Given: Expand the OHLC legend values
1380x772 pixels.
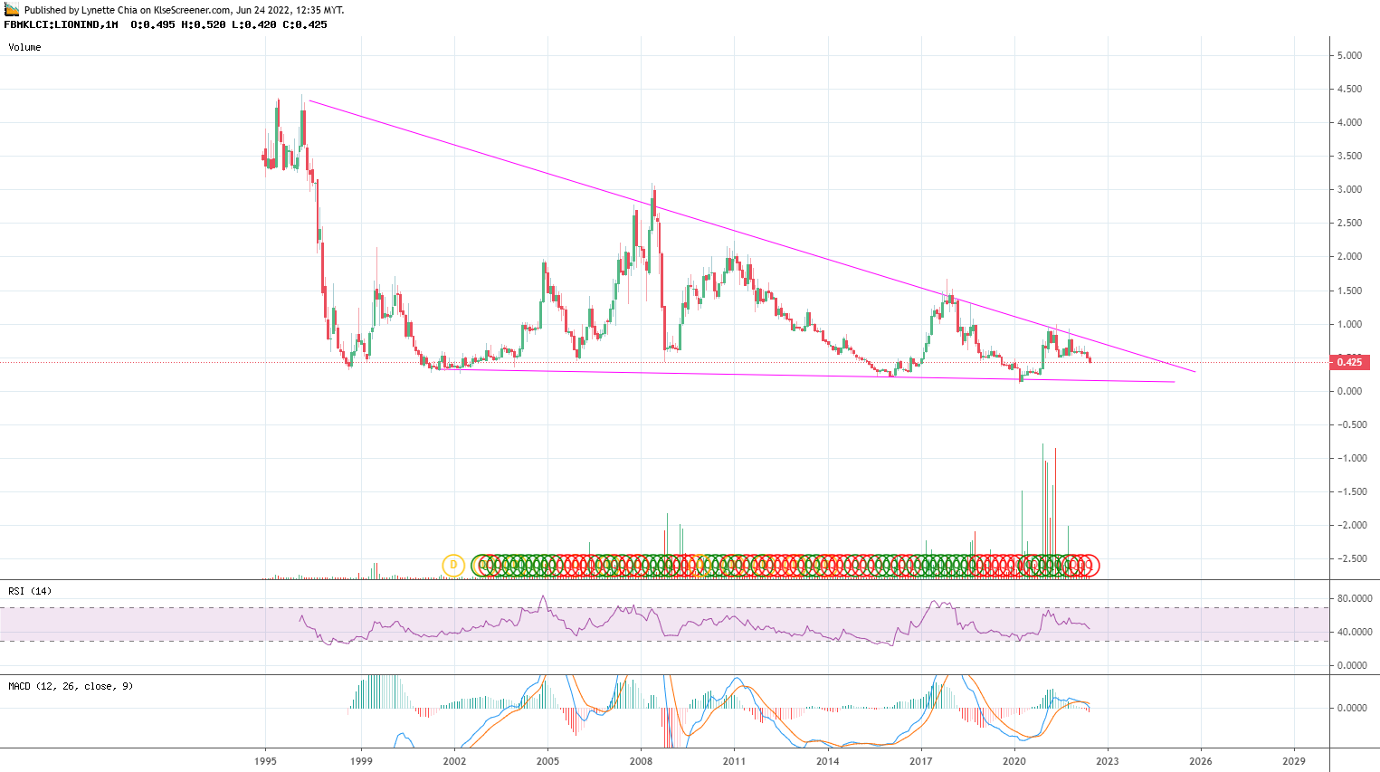Looking at the screenshot, I should click(x=226, y=26).
